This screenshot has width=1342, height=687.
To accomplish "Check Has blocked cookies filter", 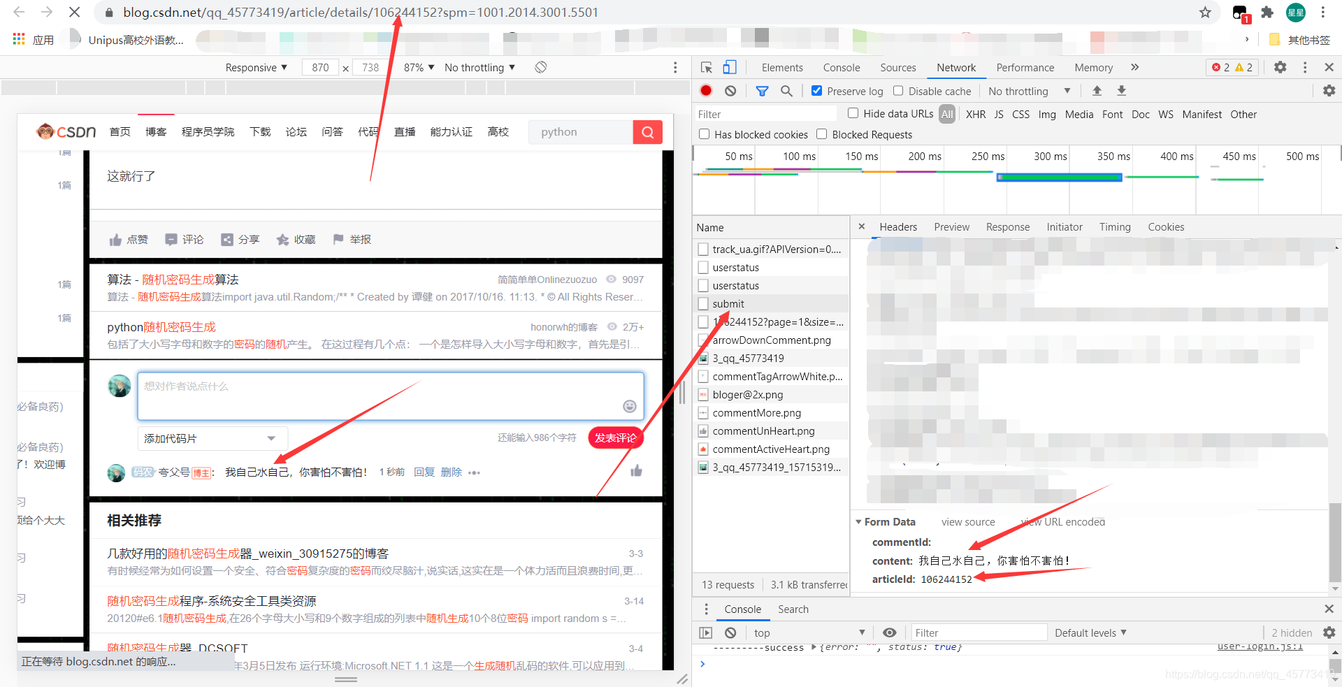I will tap(704, 134).
